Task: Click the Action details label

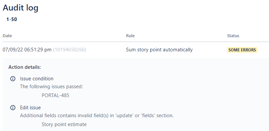Action: (25, 67)
